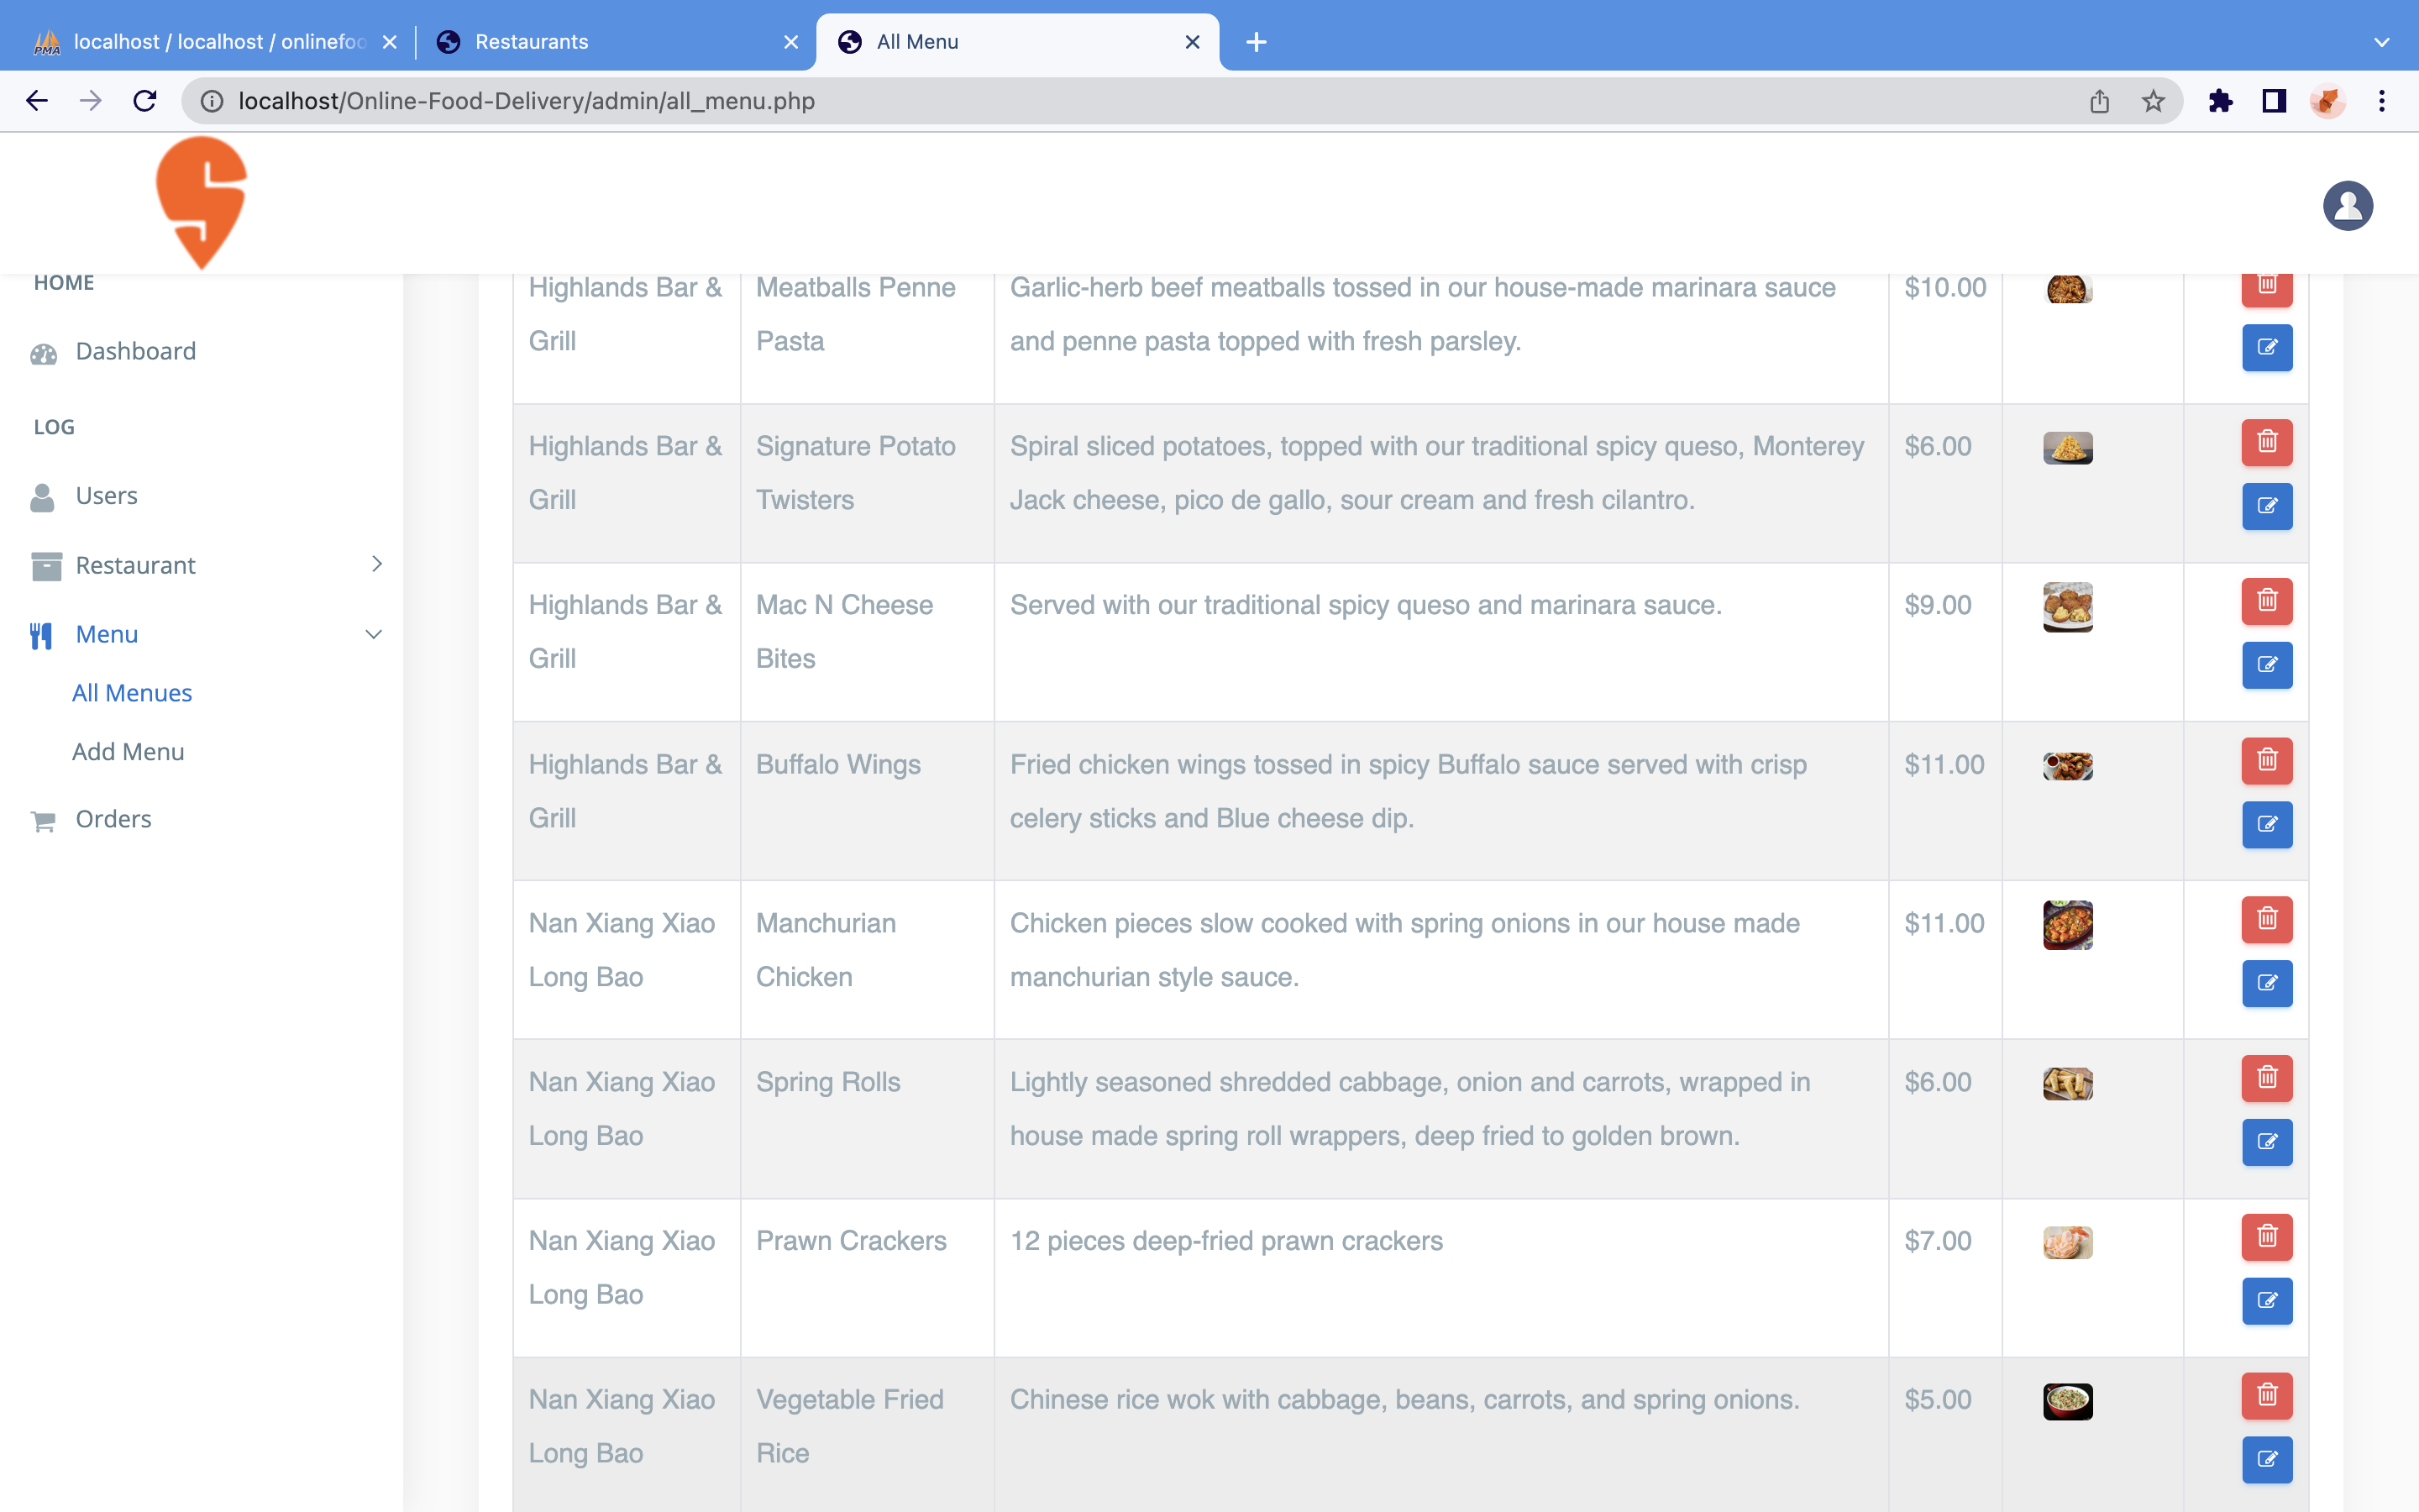Bookmark this page with the star icon
The image size is (2419, 1512).
2153,101
